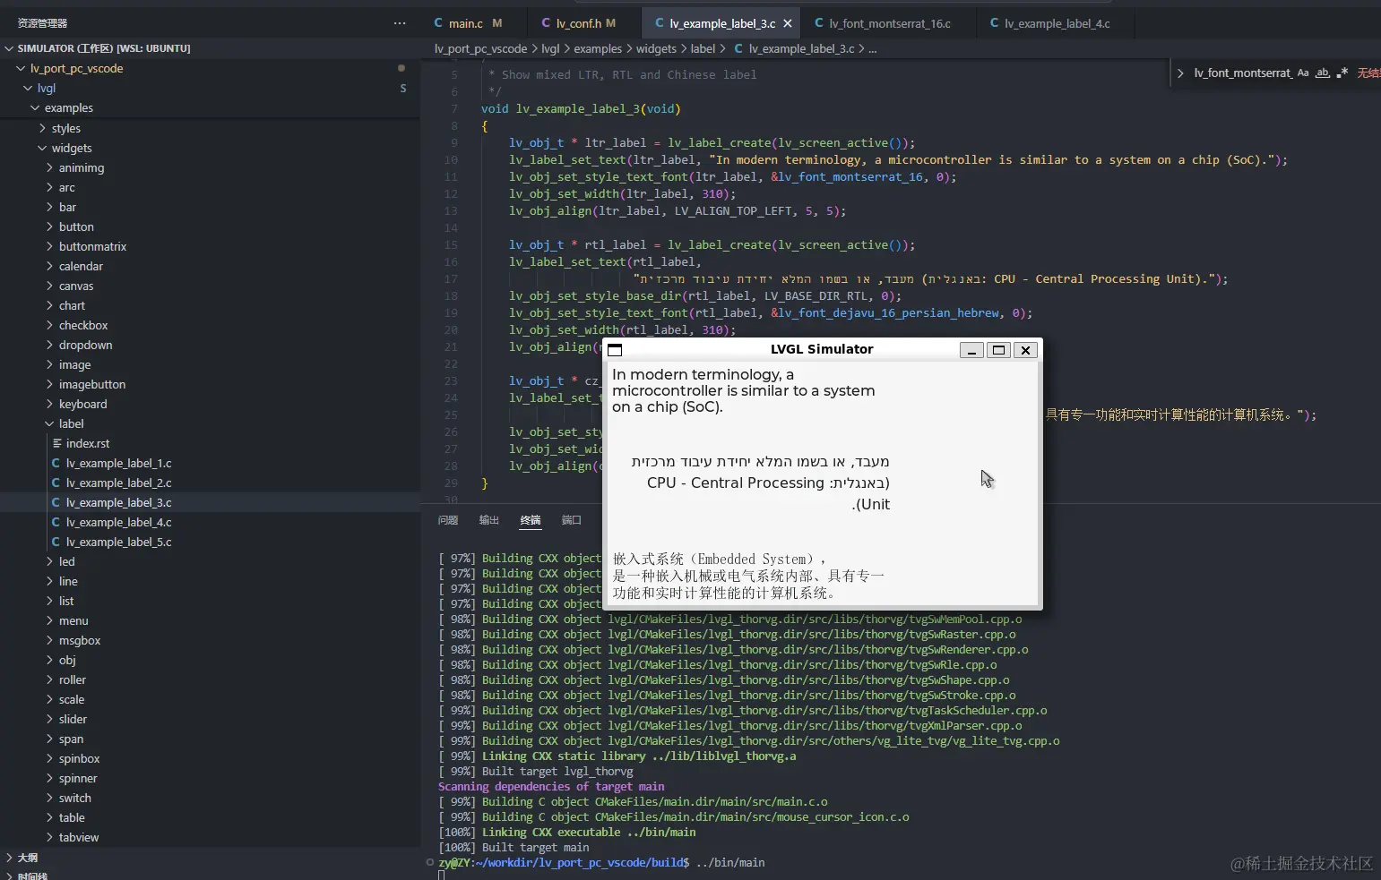1381x880 pixels.
Task: Click the Hebrew label in LVGL Simulator
Action: 760,483
